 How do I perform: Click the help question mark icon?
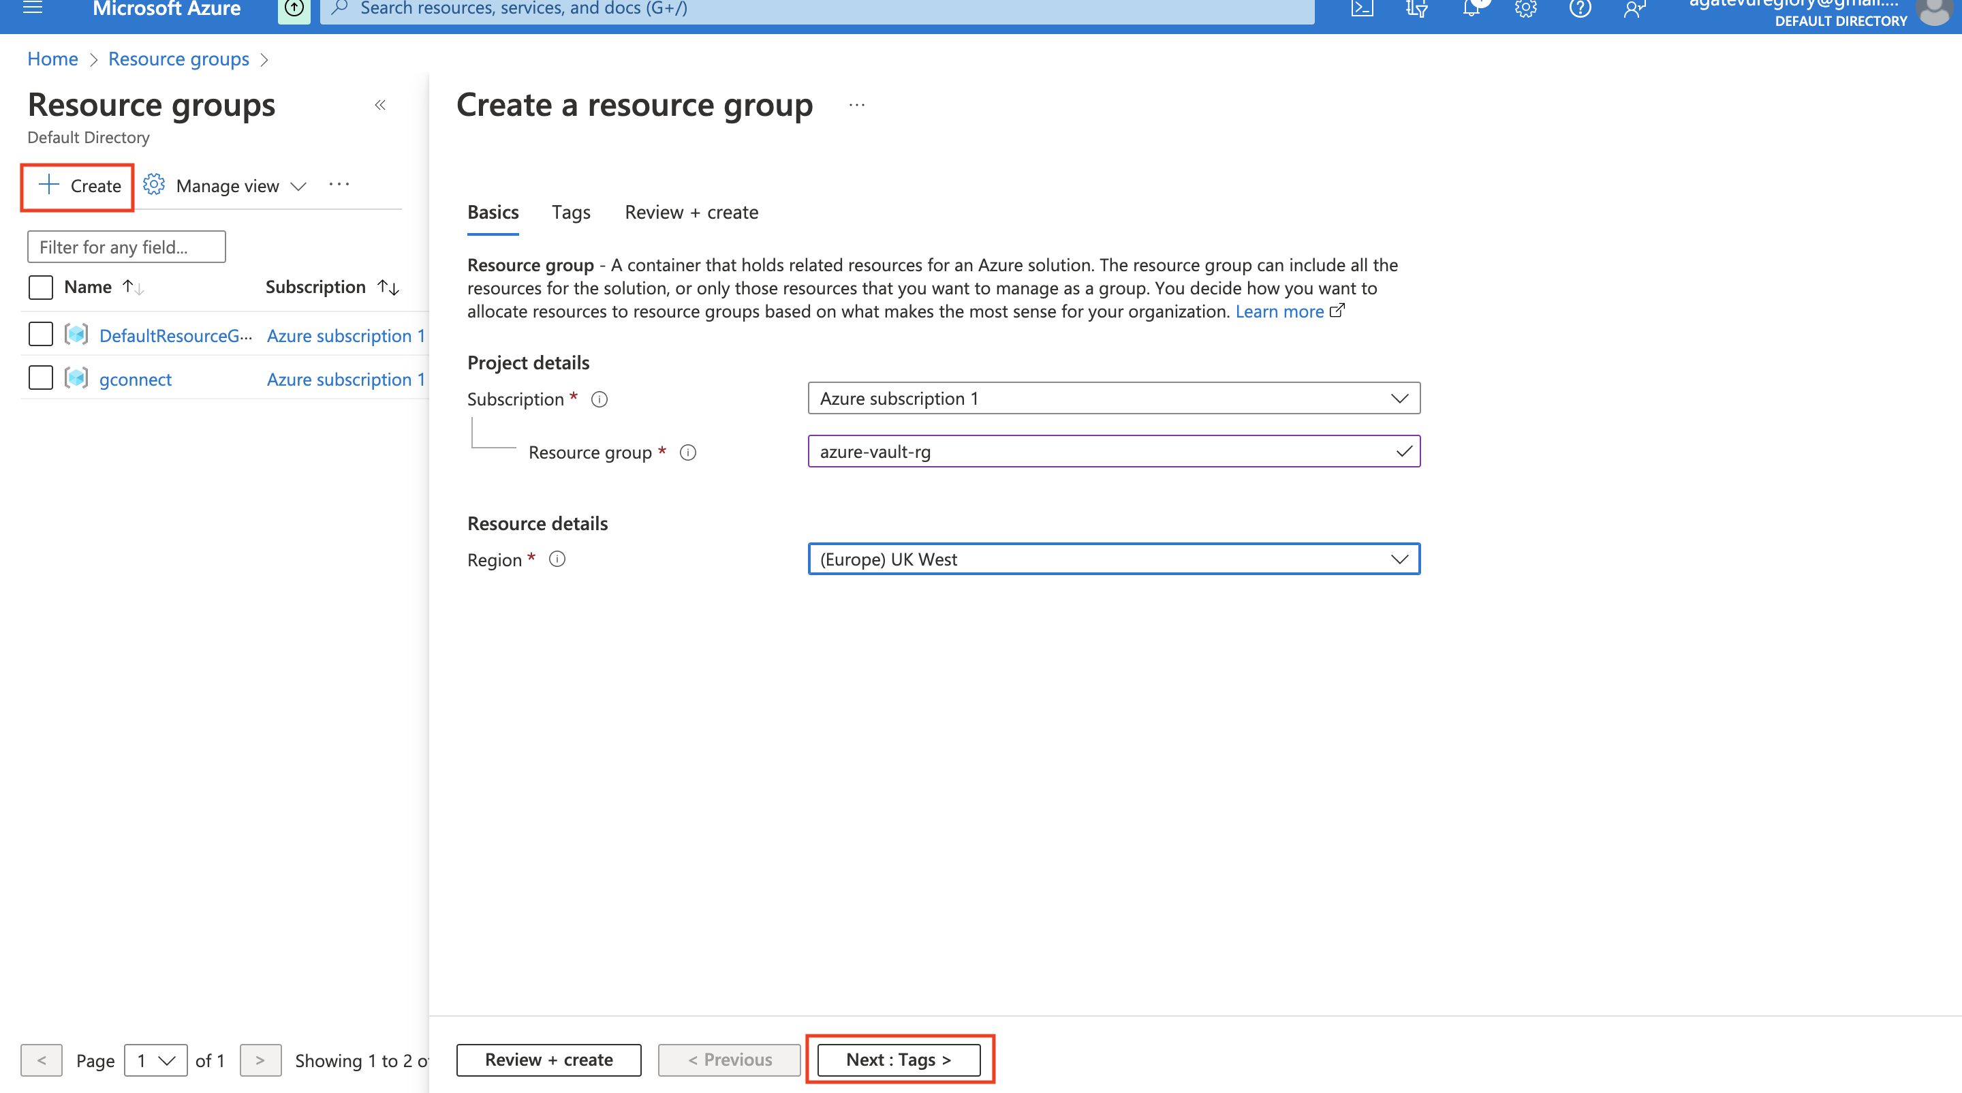tap(1580, 9)
